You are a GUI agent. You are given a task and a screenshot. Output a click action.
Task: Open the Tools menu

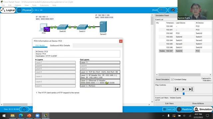click(x=34, y=5)
